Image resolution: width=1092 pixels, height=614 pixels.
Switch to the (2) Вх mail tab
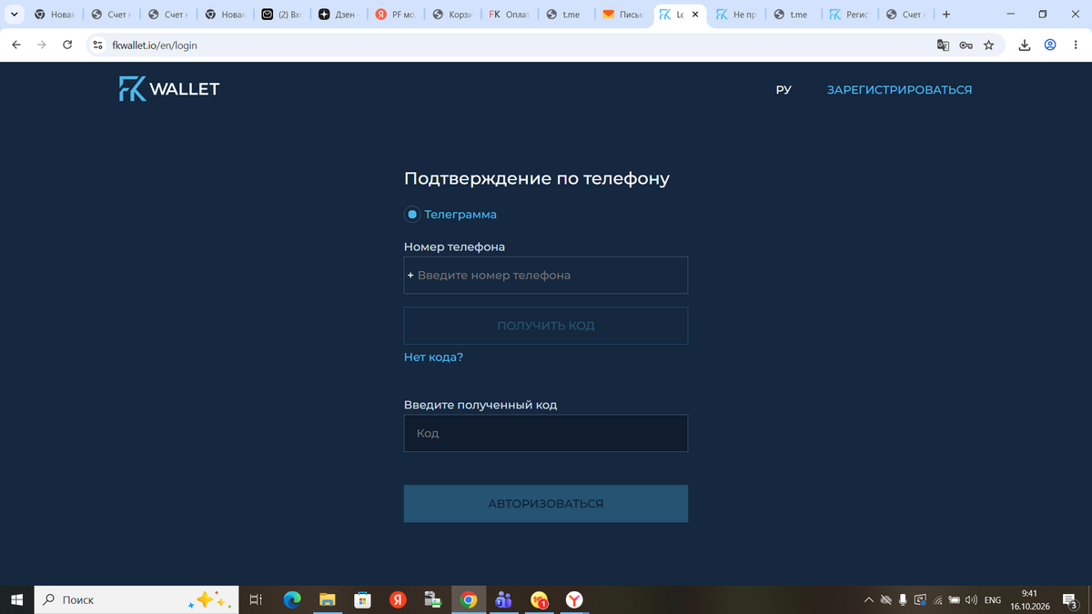point(282,15)
